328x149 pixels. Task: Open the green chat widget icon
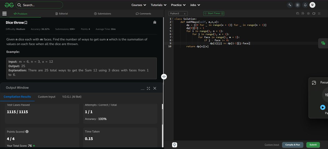[x=323, y=43]
